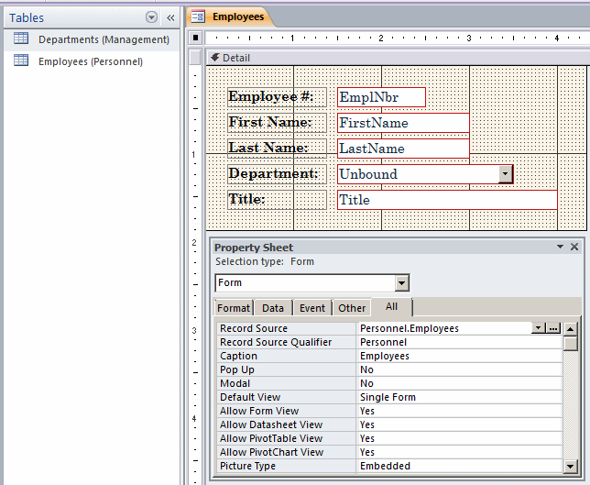The height and width of the screenshot is (485, 590).
Task: Select the Departments (Management) table icon
Action: click(21, 39)
